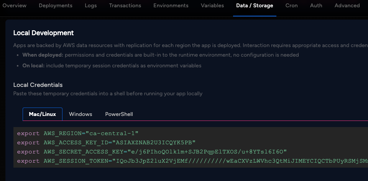This screenshot has width=368, height=181.
Task: Select the Environments tab
Action: coord(171,6)
